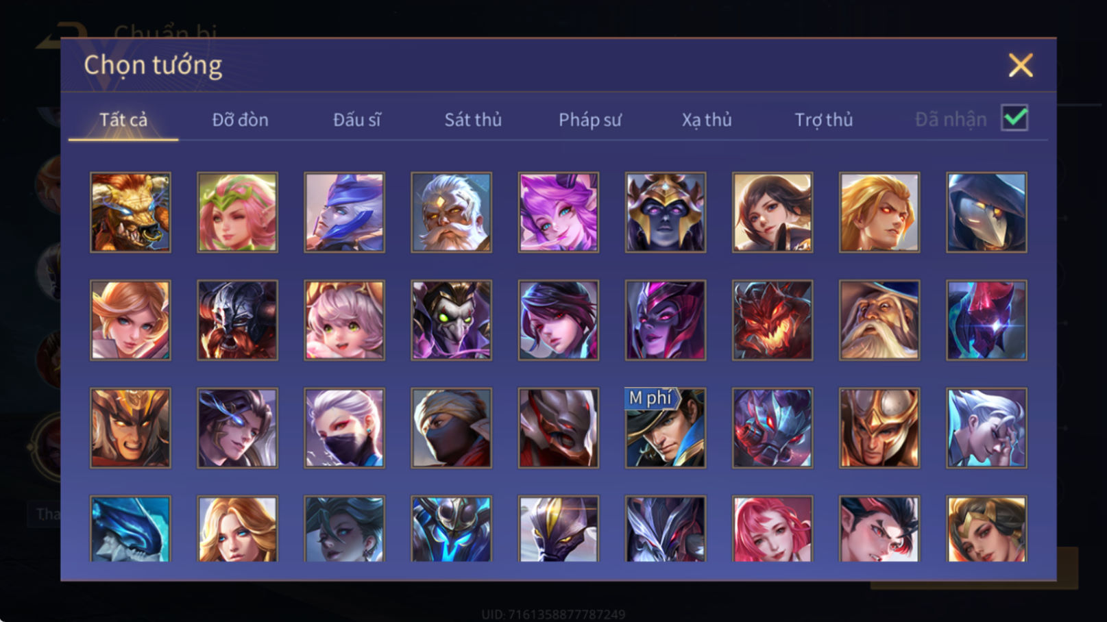Choose the golden-helmet warrior portrait

879,428
